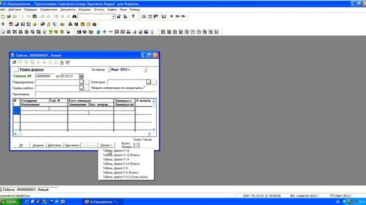Select 'Табель, форма П-14 (бланк)' print option

tap(126, 164)
